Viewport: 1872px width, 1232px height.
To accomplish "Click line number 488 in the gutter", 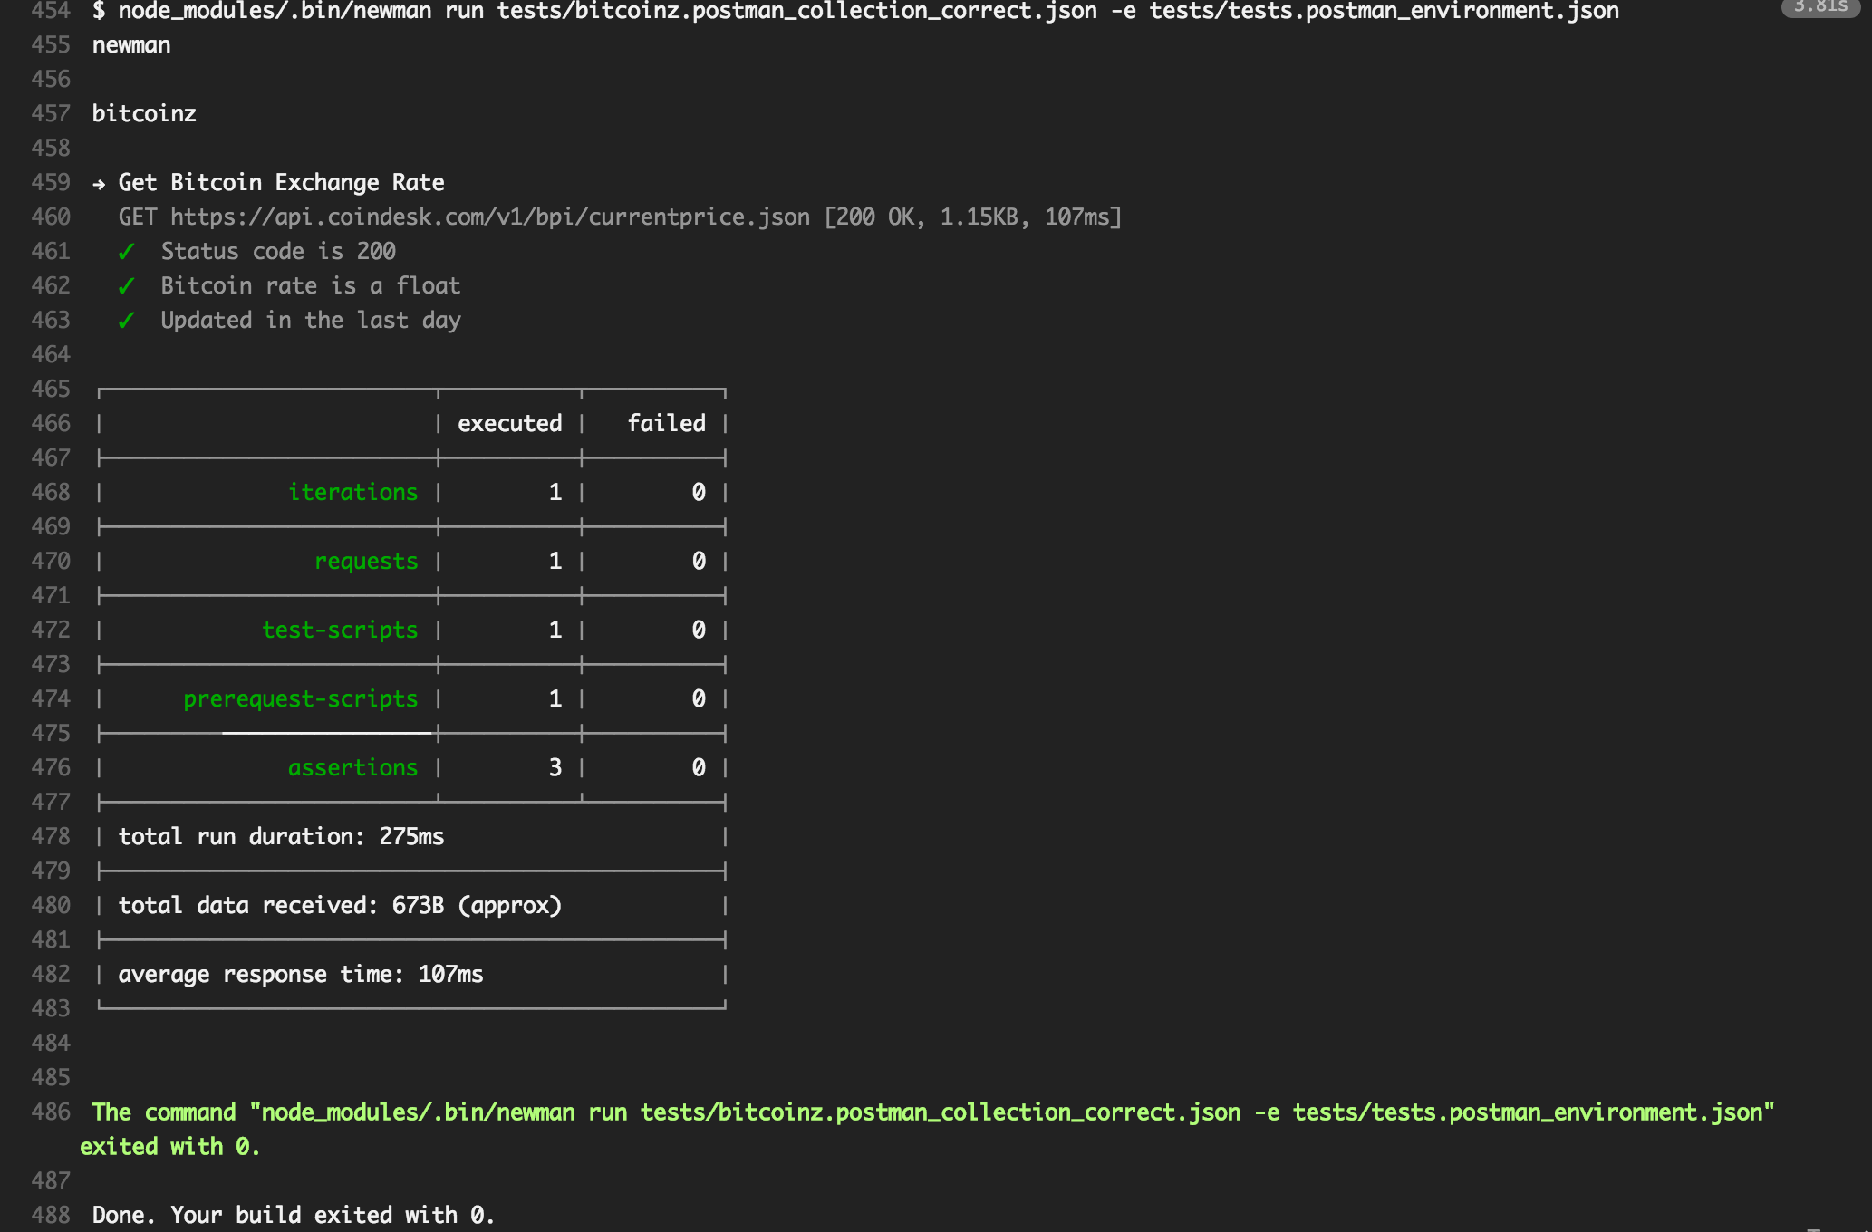I will click(51, 1215).
